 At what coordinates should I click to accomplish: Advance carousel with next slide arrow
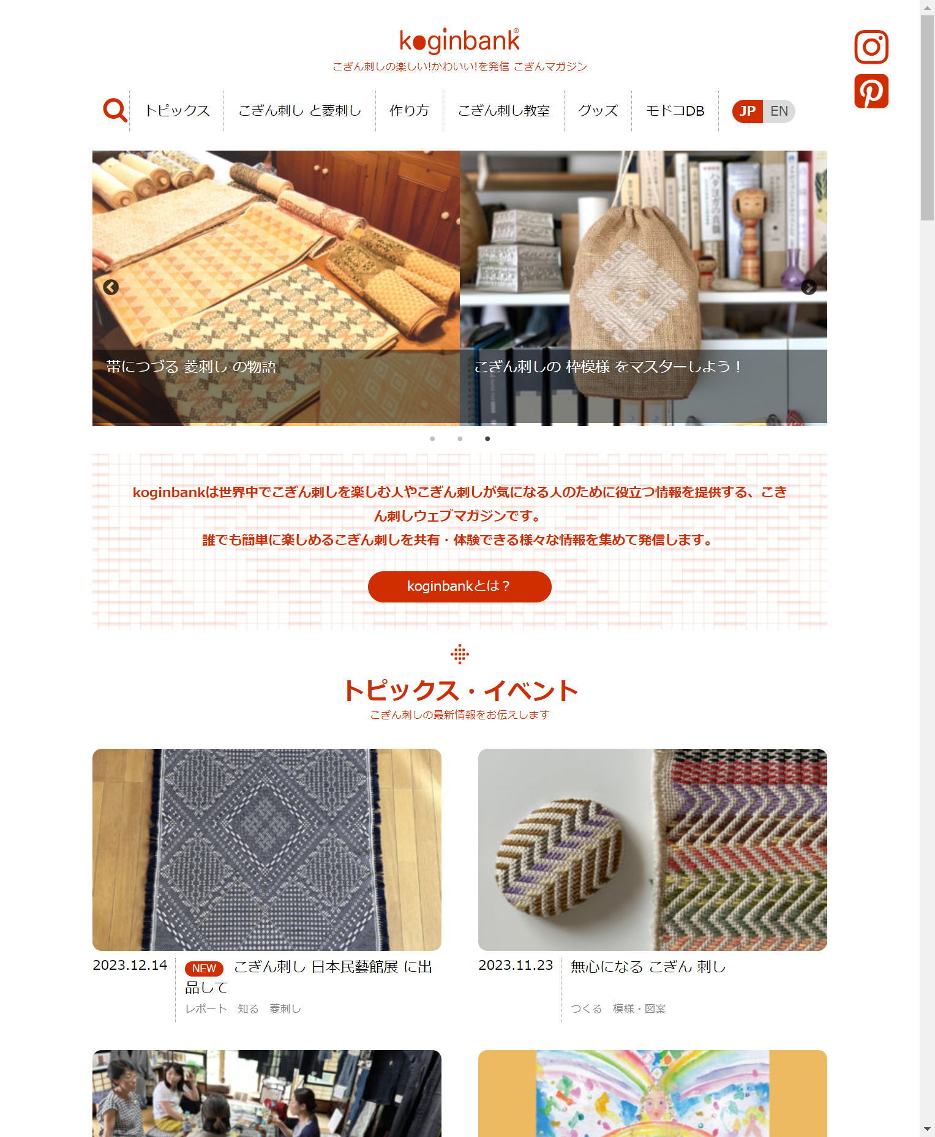(x=809, y=287)
